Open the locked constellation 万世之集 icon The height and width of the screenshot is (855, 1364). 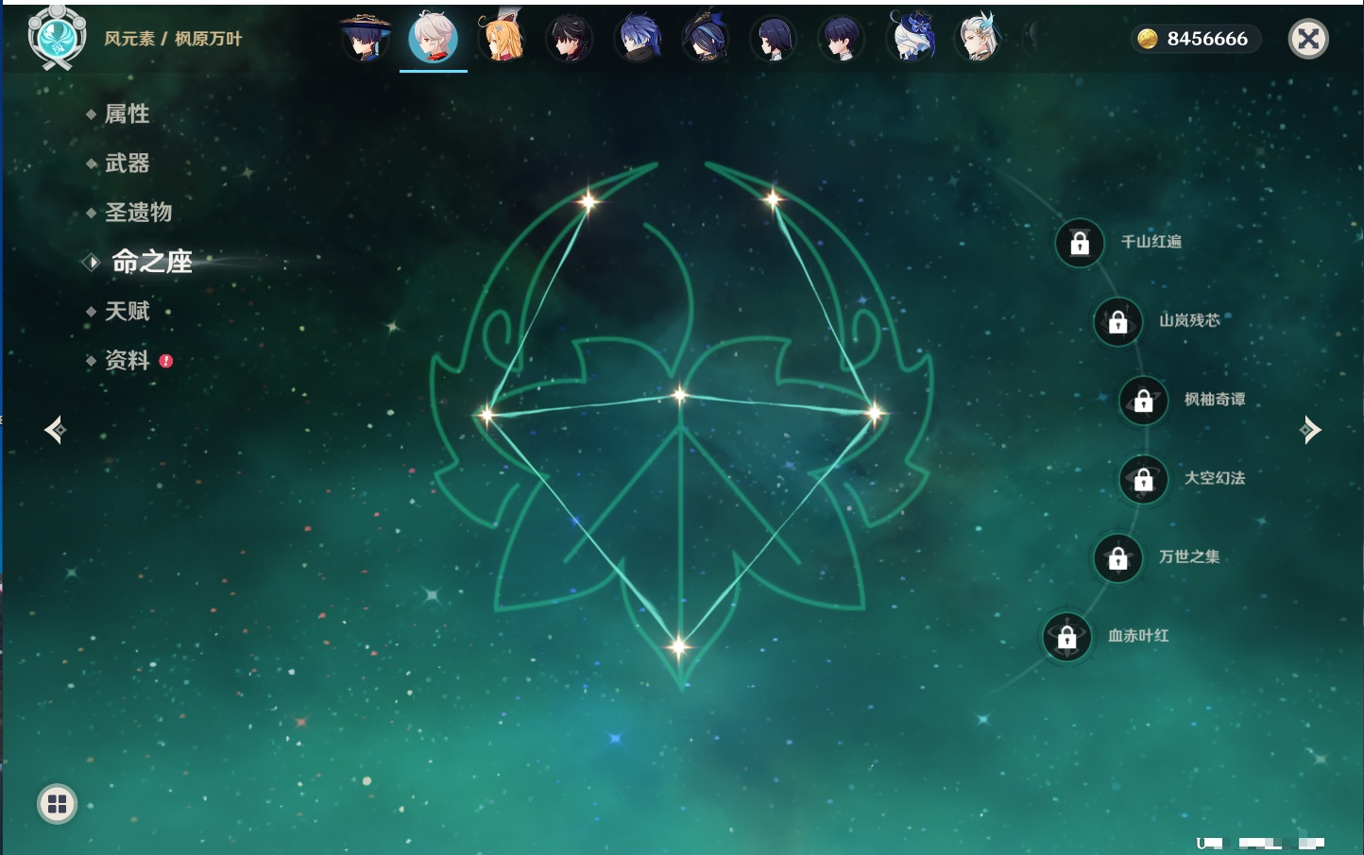pyautogui.click(x=1118, y=557)
